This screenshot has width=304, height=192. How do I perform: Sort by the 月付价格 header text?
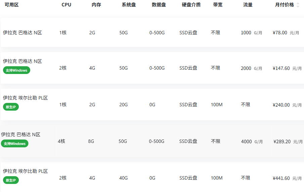coord(284,5)
